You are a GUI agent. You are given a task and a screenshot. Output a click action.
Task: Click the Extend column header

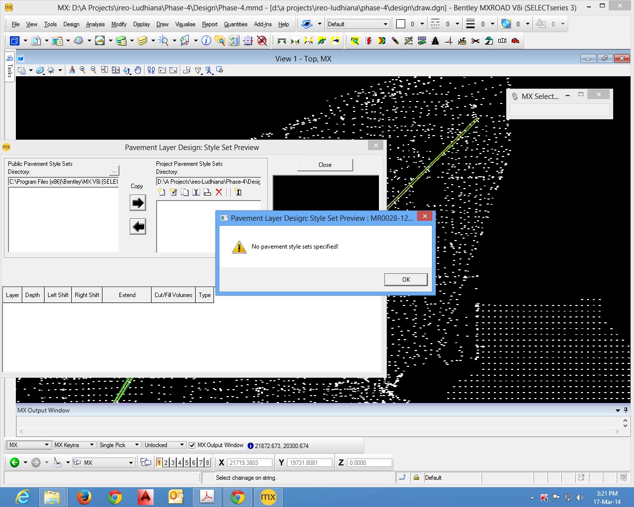[x=127, y=295]
